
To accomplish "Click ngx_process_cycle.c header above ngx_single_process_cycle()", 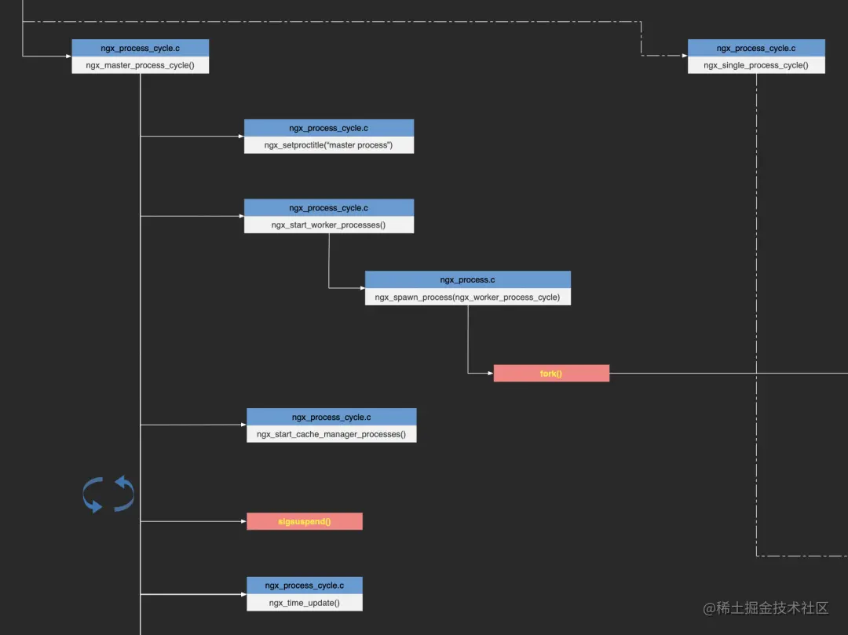I will [756, 48].
